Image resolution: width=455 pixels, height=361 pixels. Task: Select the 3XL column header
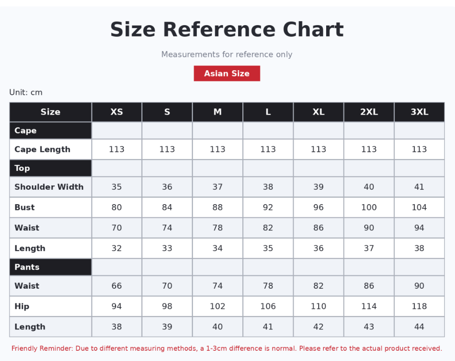coord(419,112)
